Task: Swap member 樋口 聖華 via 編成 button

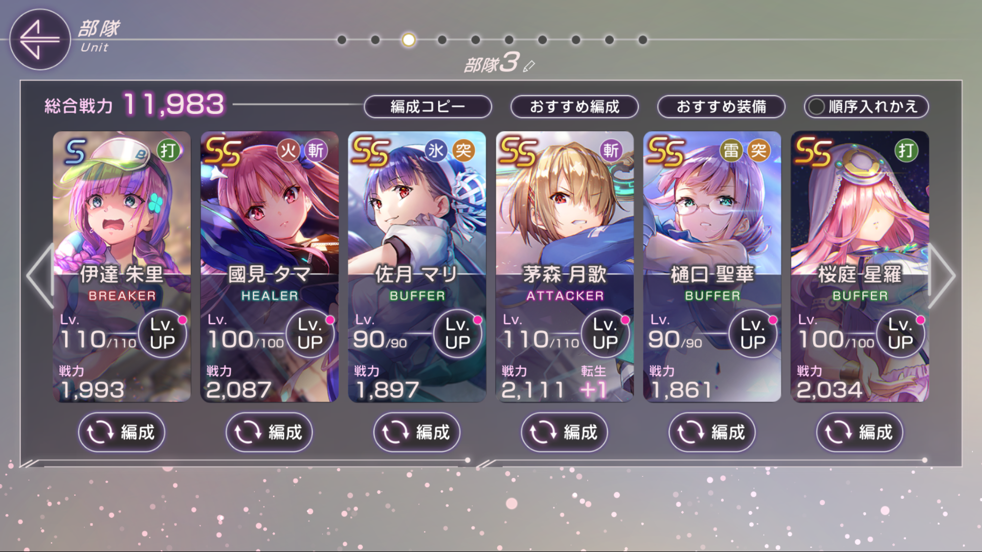Action: (712, 432)
